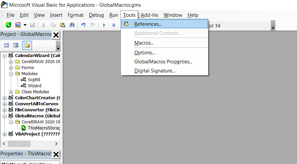The width and height of the screenshot is (297, 164).
Task: Close the Properties panel
Action: [x=56, y=154]
